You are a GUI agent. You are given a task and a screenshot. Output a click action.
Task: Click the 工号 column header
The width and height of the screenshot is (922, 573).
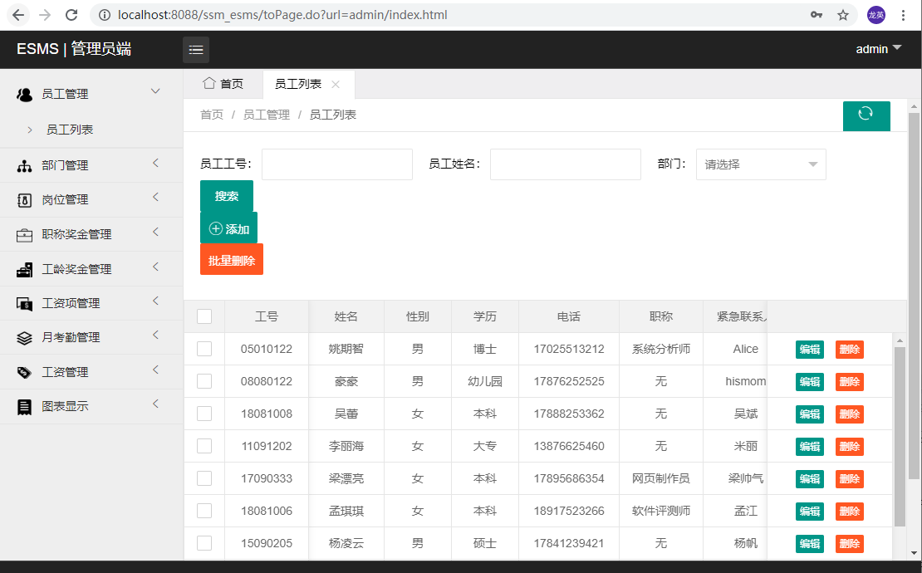coord(267,316)
